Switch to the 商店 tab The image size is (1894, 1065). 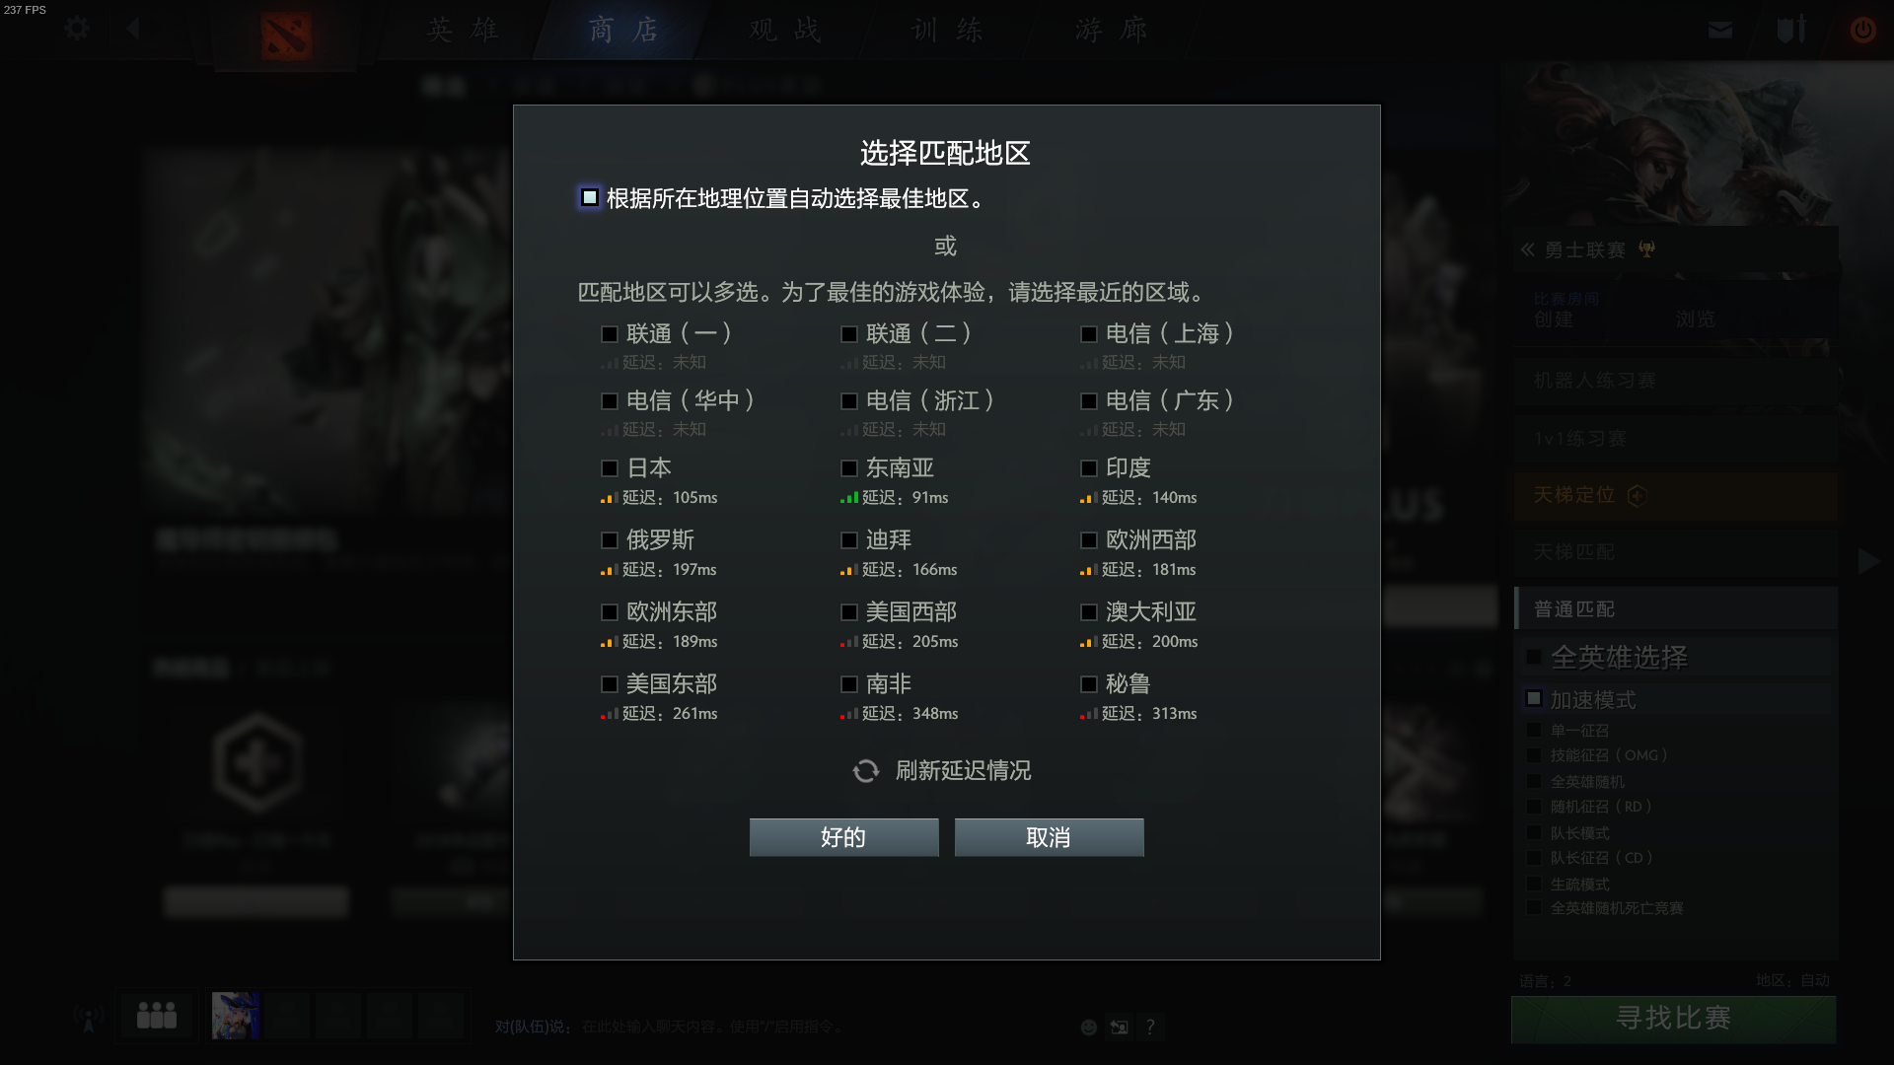point(623,30)
